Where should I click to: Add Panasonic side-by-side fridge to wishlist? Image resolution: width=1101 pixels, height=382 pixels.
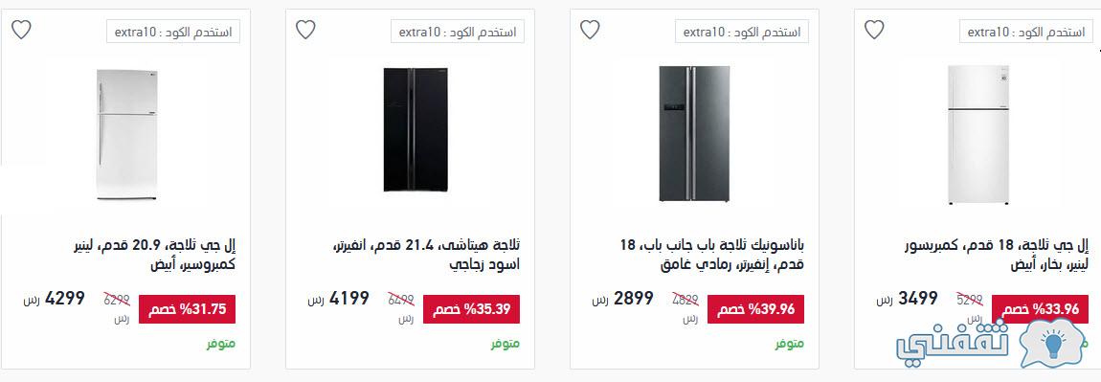click(x=590, y=30)
